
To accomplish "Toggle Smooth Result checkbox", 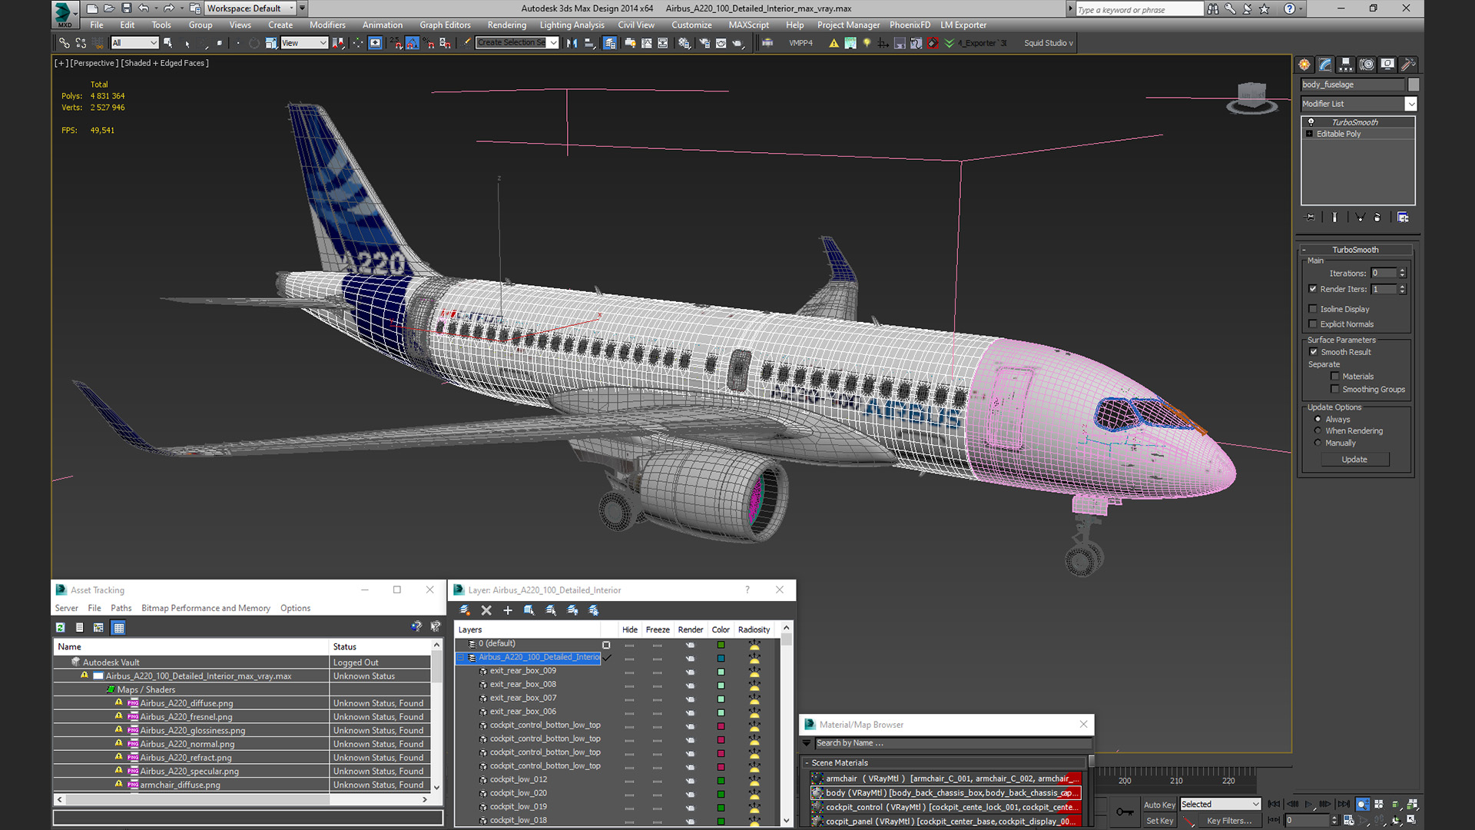I will coord(1314,352).
